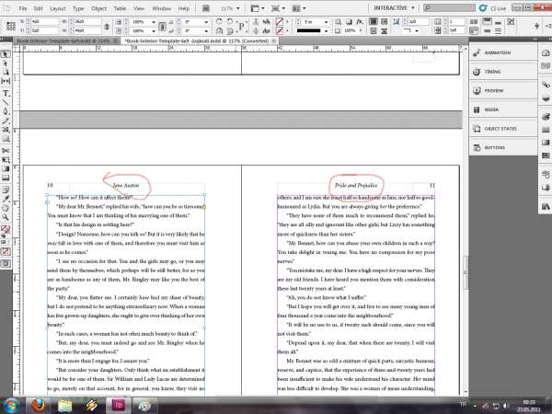The image size is (552, 414).
Task: Select the Gradient Feather tool
Action: [x=6, y=178]
